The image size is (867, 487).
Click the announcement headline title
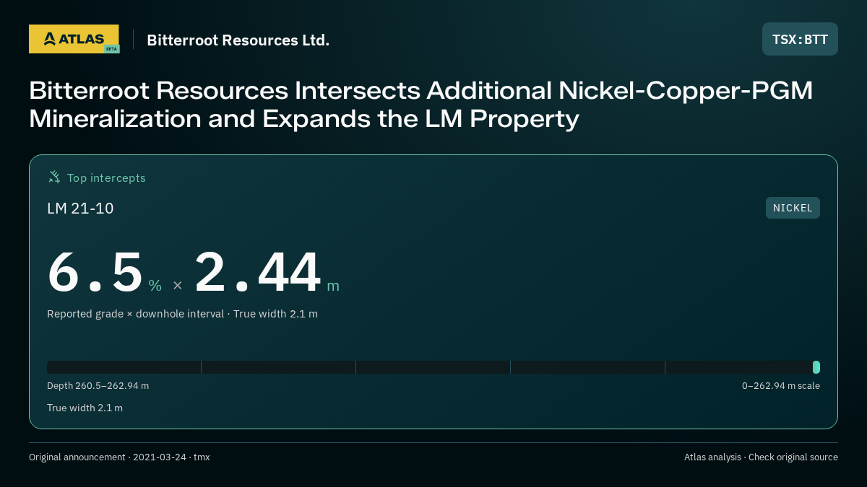pyautogui.click(x=420, y=104)
